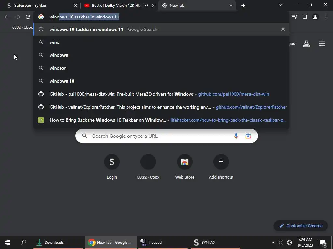The height and width of the screenshot is (249, 333).
Task: Close the Suburban - Syntax tab
Action: click(x=75, y=6)
